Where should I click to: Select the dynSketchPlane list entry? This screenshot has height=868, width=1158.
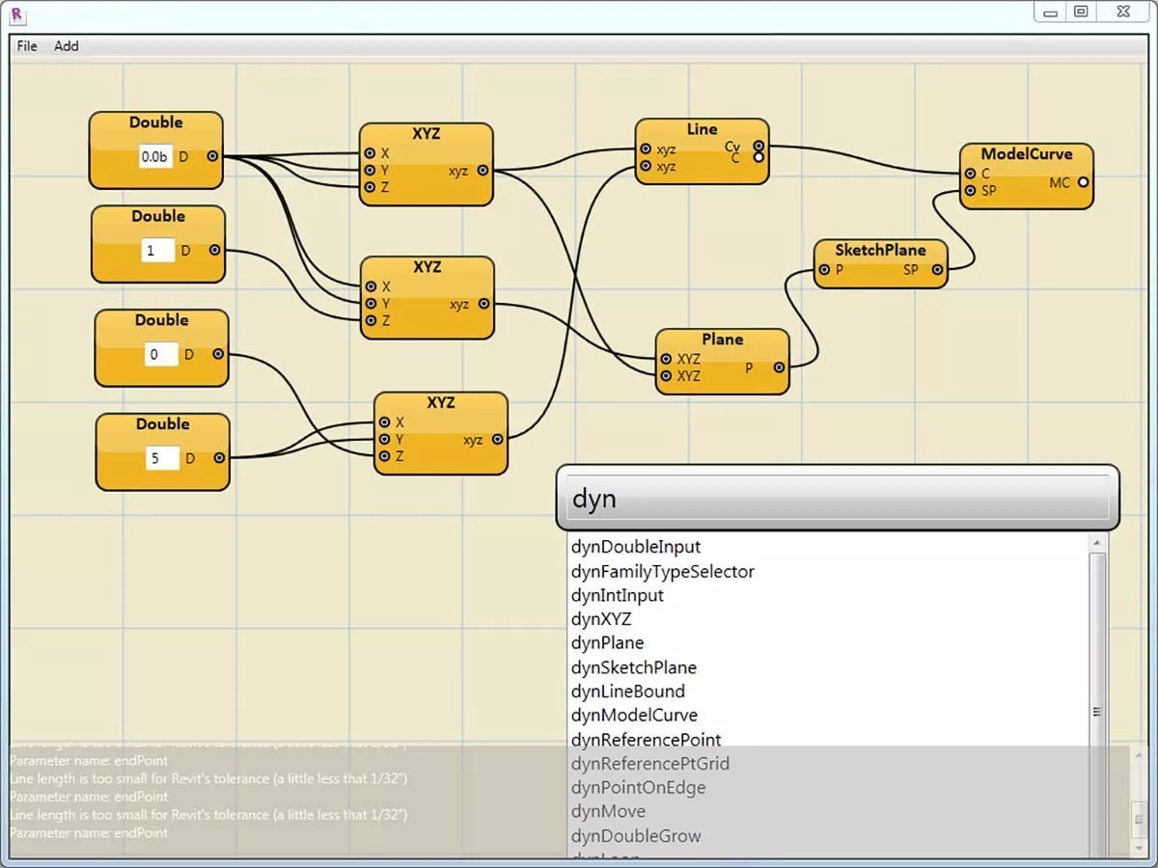point(633,667)
